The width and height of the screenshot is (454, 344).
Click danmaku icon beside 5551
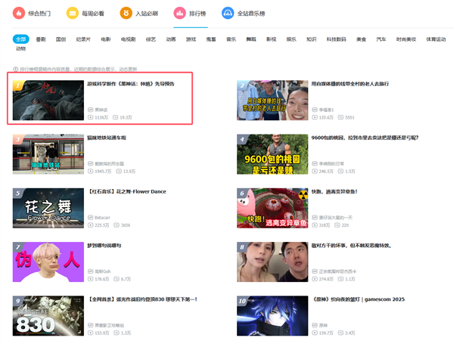[340, 117]
